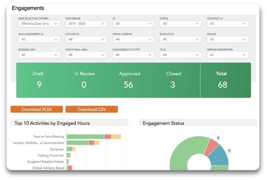The width and height of the screenshot is (267, 180).
Task: Click the green Lecture, Worksho...al Demonstration bar segment
Action: (x=78, y=143)
